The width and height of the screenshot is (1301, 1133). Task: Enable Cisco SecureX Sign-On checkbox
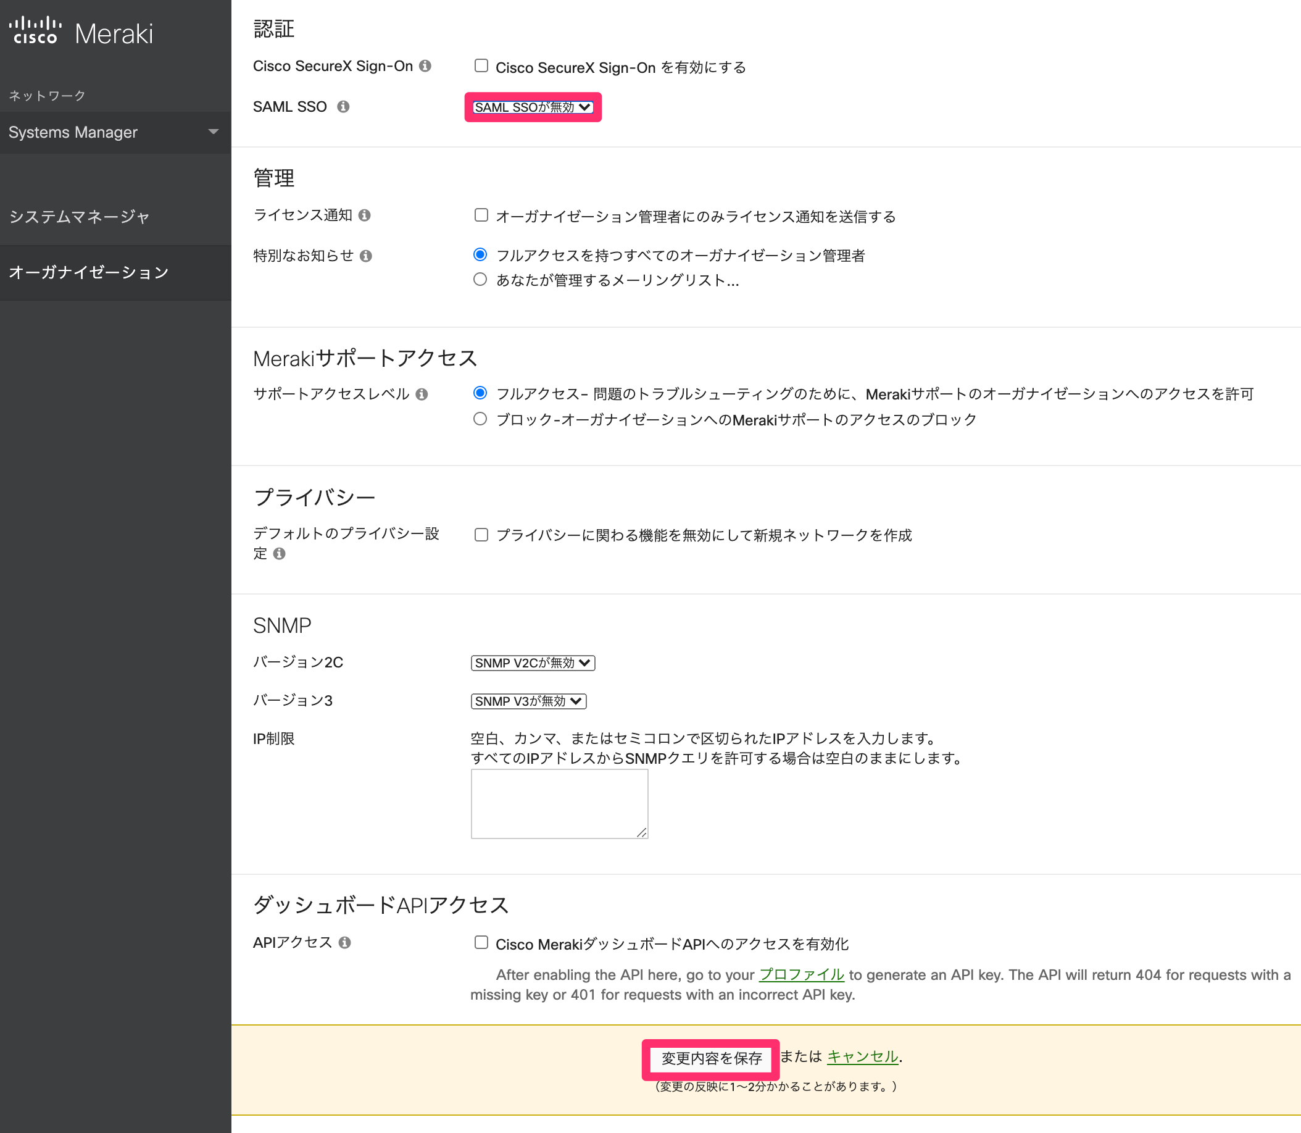(481, 65)
